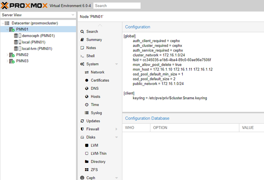The width and height of the screenshot is (264, 180).
Task: Open the Time settings
Action: click(95, 105)
